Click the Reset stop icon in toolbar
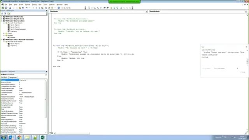249x140 pixels. [39, 8]
